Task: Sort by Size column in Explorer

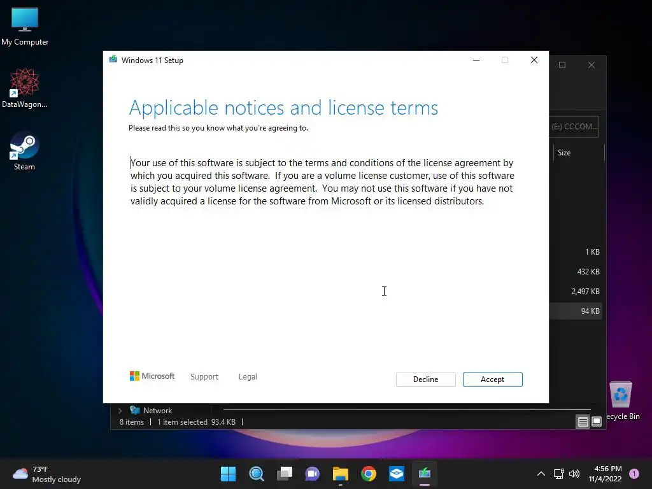Action: click(578, 153)
